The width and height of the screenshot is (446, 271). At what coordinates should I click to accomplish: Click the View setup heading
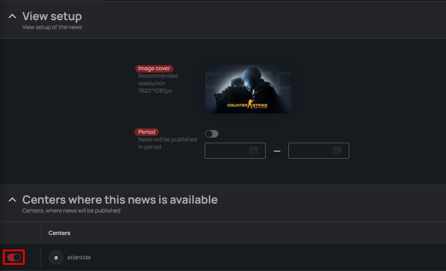tap(52, 16)
